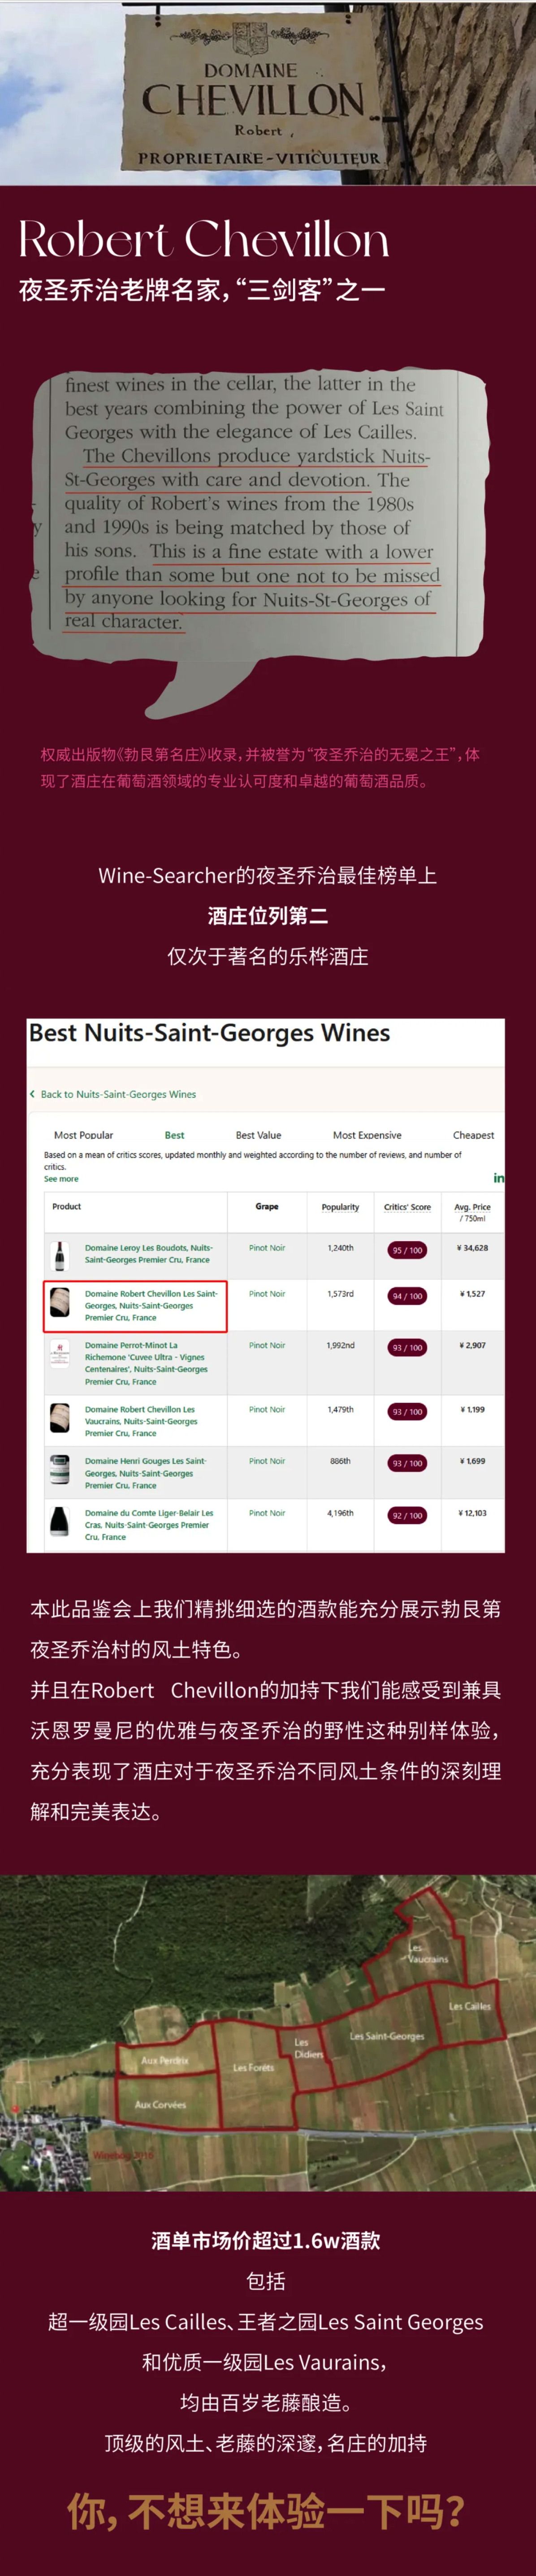Click the Comte Liger-Belair bottle thumbnail
536x2576 pixels.
pos(60,1521)
